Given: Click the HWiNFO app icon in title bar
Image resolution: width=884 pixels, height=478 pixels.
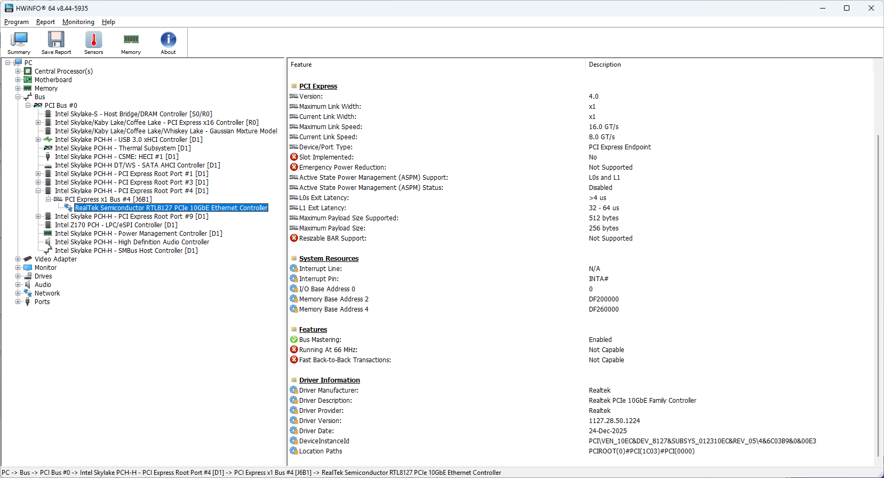Looking at the screenshot, I should pyautogui.click(x=9, y=8).
